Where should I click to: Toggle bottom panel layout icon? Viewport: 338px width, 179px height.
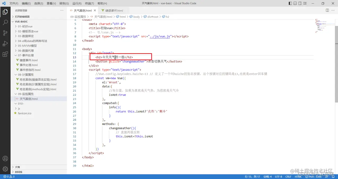(295, 3)
